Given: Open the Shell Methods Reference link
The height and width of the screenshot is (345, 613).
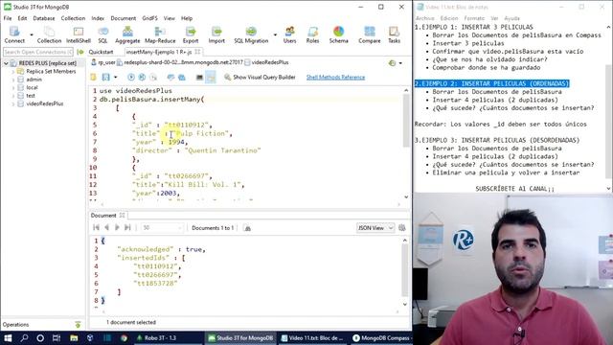Looking at the screenshot, I should [x=335, y=77].
